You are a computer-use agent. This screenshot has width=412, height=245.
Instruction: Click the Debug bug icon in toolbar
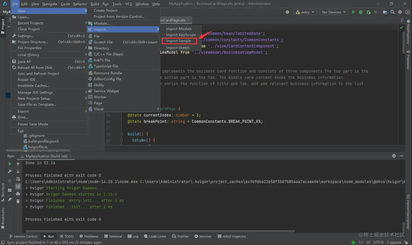click(x=361, y=12)
